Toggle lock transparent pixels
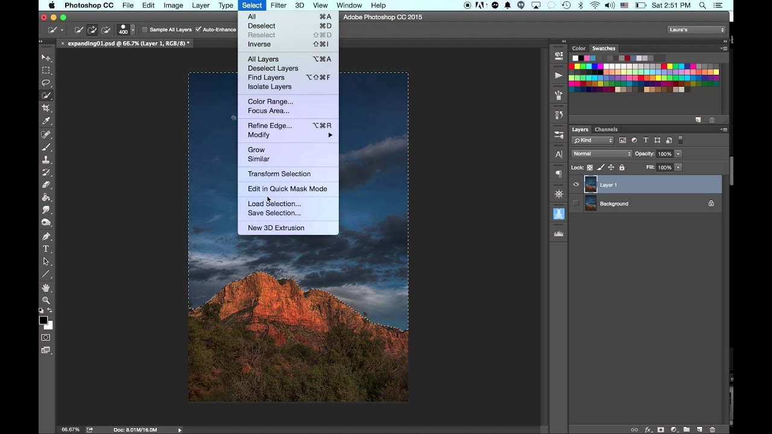This screenshot has height=434, width=772. click(590, 168)
